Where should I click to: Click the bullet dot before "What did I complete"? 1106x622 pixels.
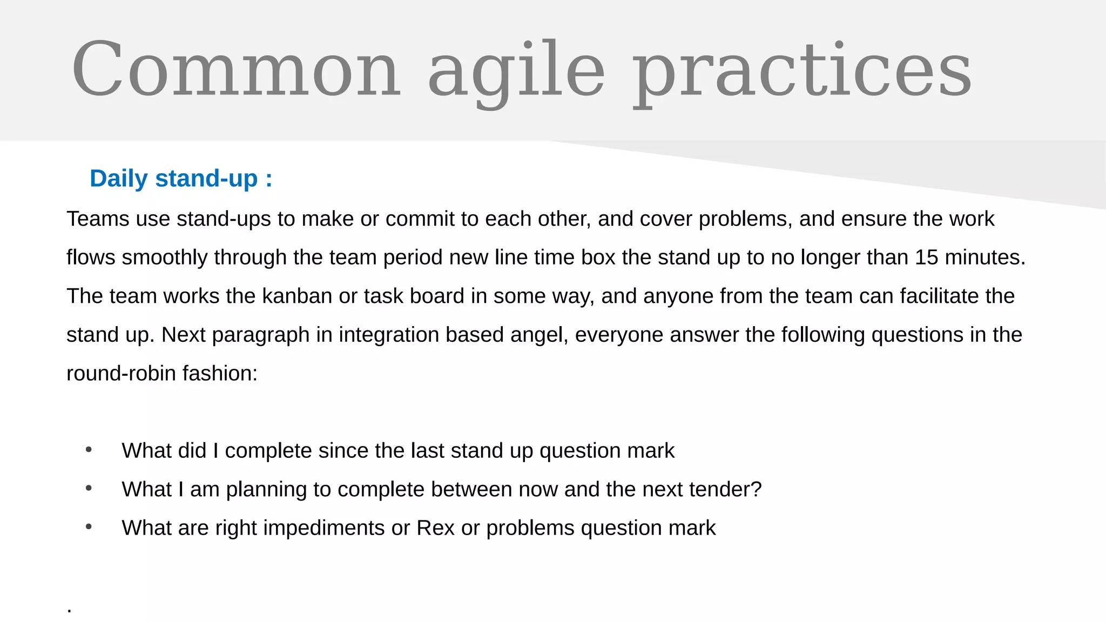click(x=89, y=450)
